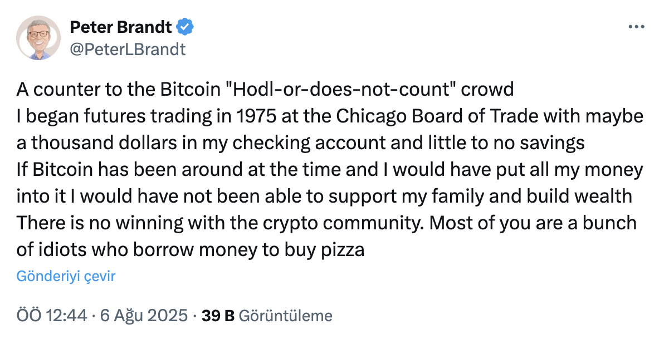Click the blue verified badge

tap(184, 27)
